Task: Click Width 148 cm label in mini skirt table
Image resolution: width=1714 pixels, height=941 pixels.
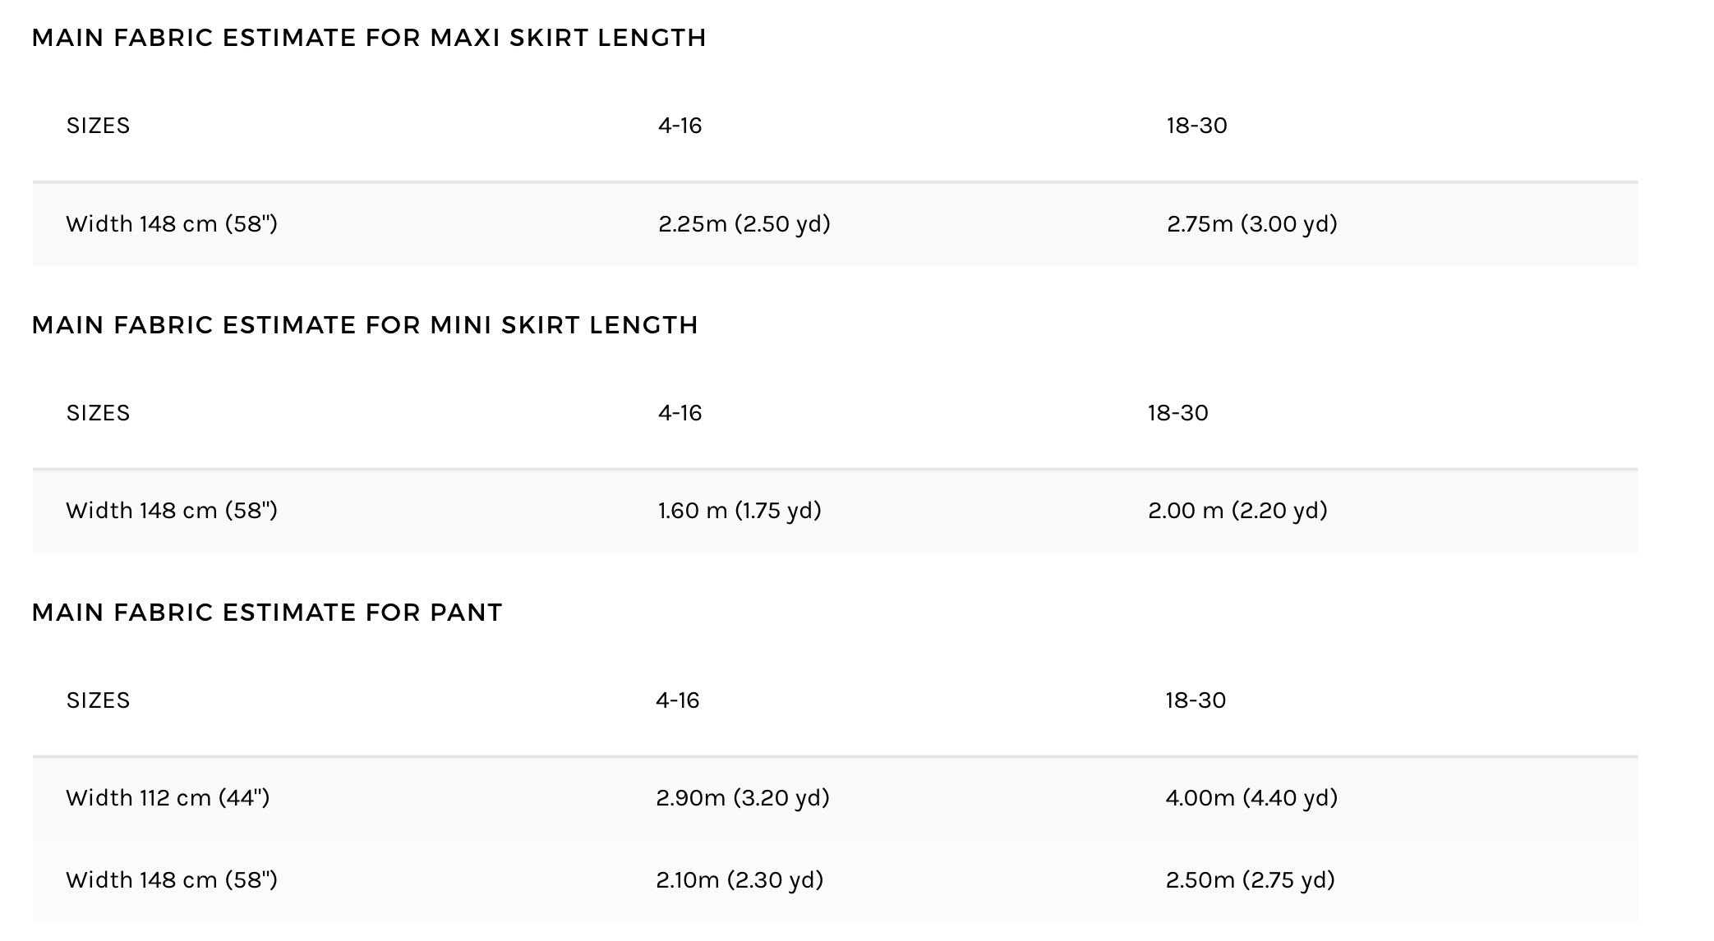Action: pyautogui.click(x=172, y=510)
